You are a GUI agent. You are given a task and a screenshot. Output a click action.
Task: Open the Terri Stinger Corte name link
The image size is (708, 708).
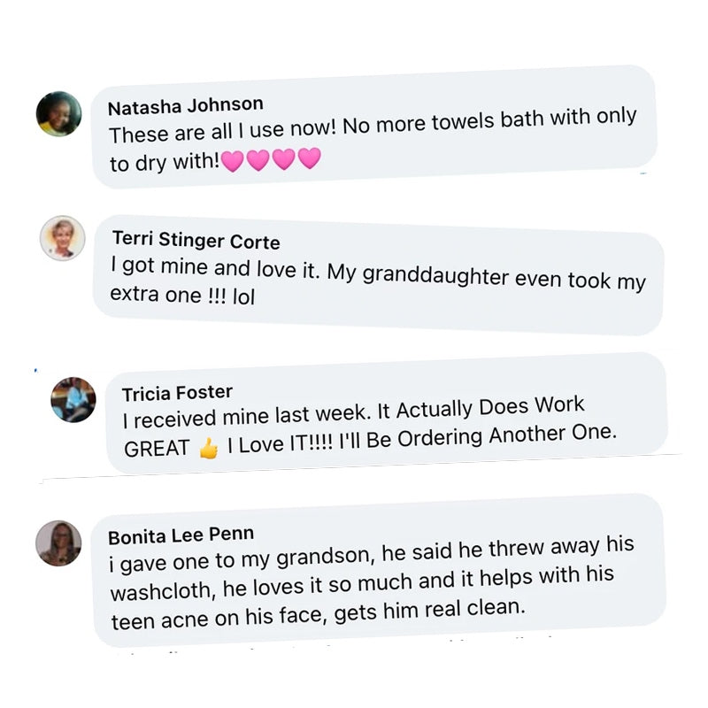point(196,240)
